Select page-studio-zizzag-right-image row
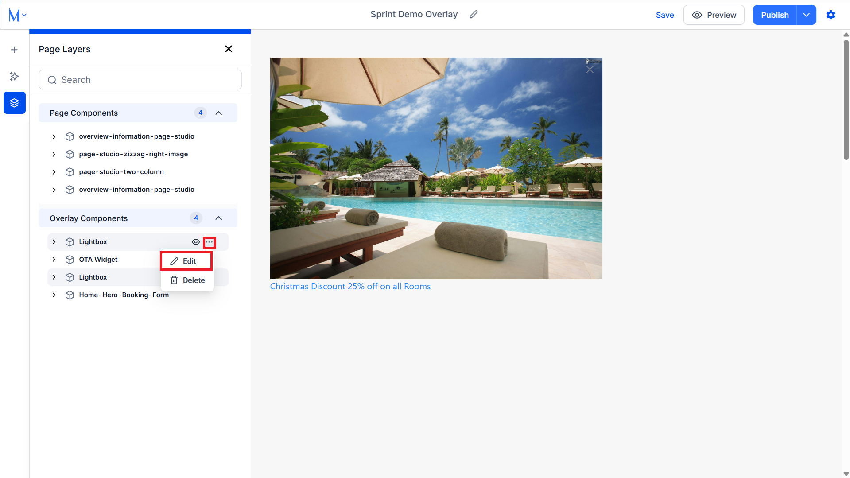 point(138,154)
